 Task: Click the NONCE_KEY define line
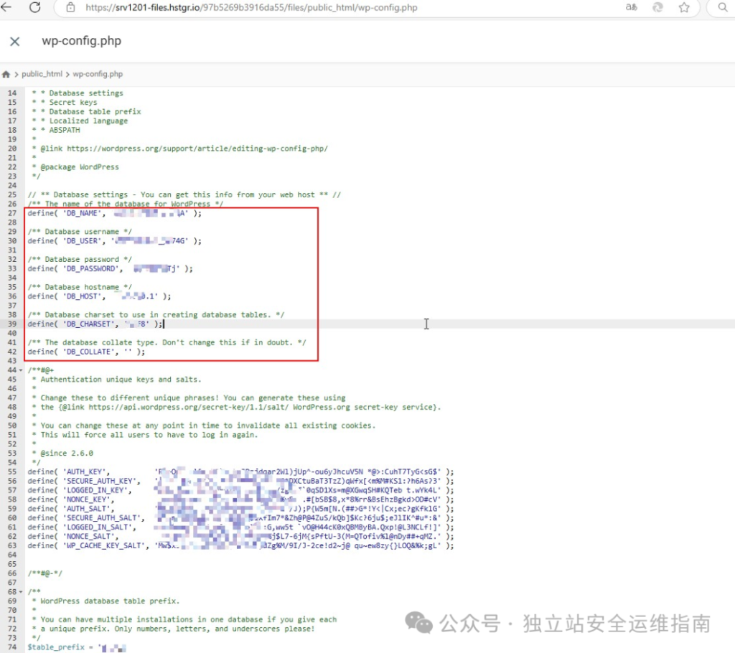pos(240,499)
